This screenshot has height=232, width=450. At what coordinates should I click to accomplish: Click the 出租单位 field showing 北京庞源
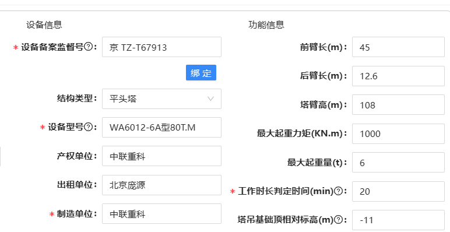pos(161,185)
